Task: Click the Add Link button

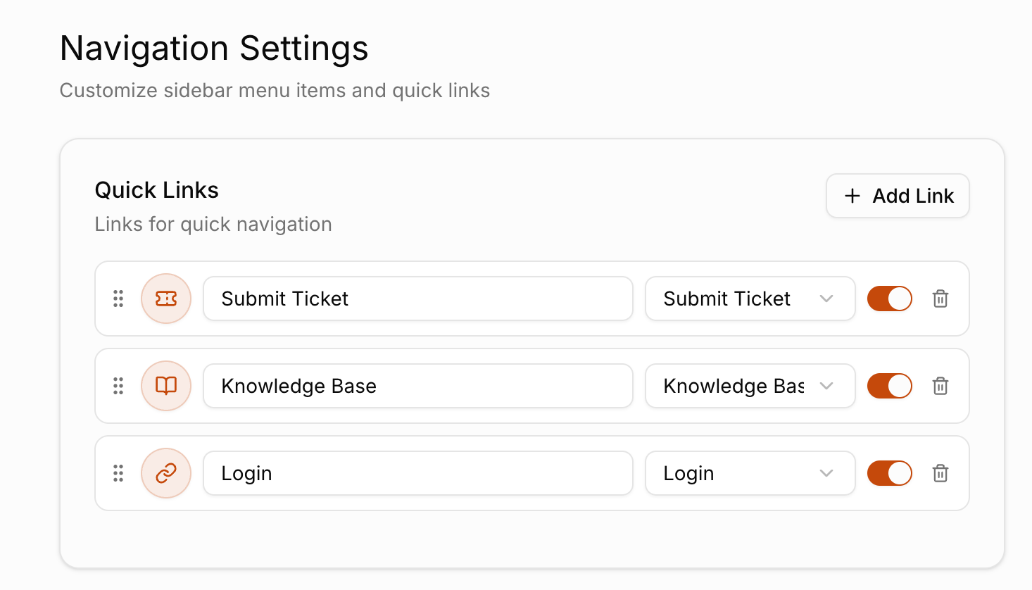Action: [x=898, y=196]
